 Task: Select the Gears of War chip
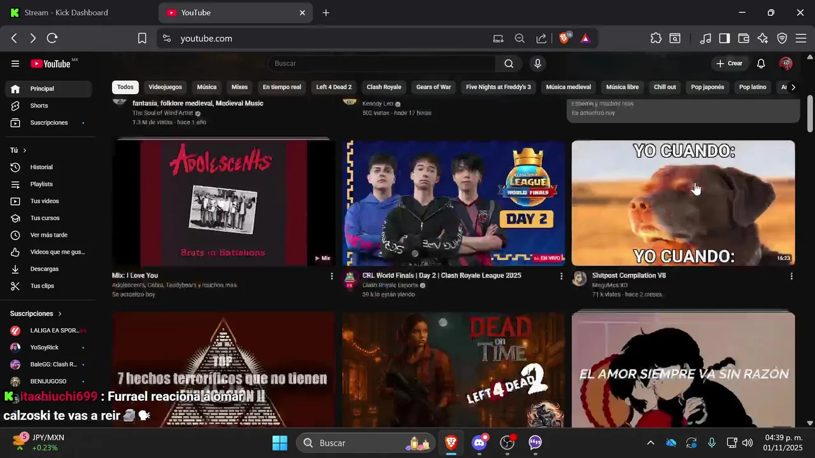click(434, 87)
